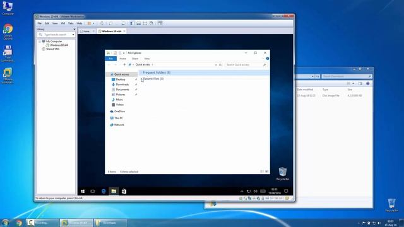Select Network in the navigation pane
Viewport: 404px width, 227px height.
coord(119,125)
